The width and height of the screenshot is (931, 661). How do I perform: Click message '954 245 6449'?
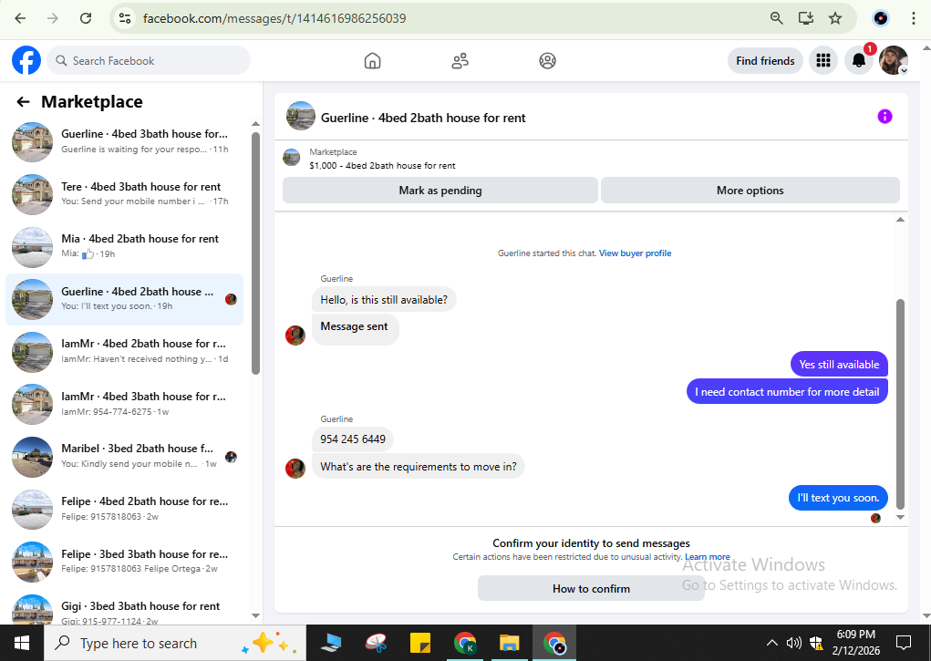353,439
